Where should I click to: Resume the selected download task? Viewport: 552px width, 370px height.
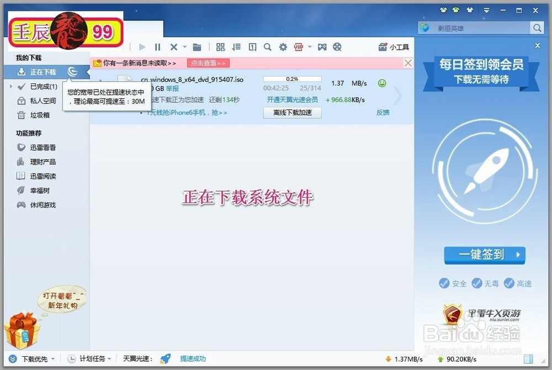click(142, 47)
